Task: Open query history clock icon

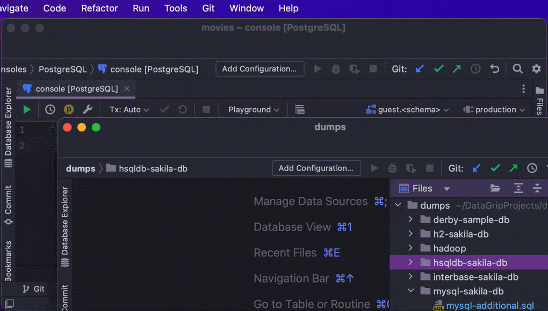Action: pos(50,109)
